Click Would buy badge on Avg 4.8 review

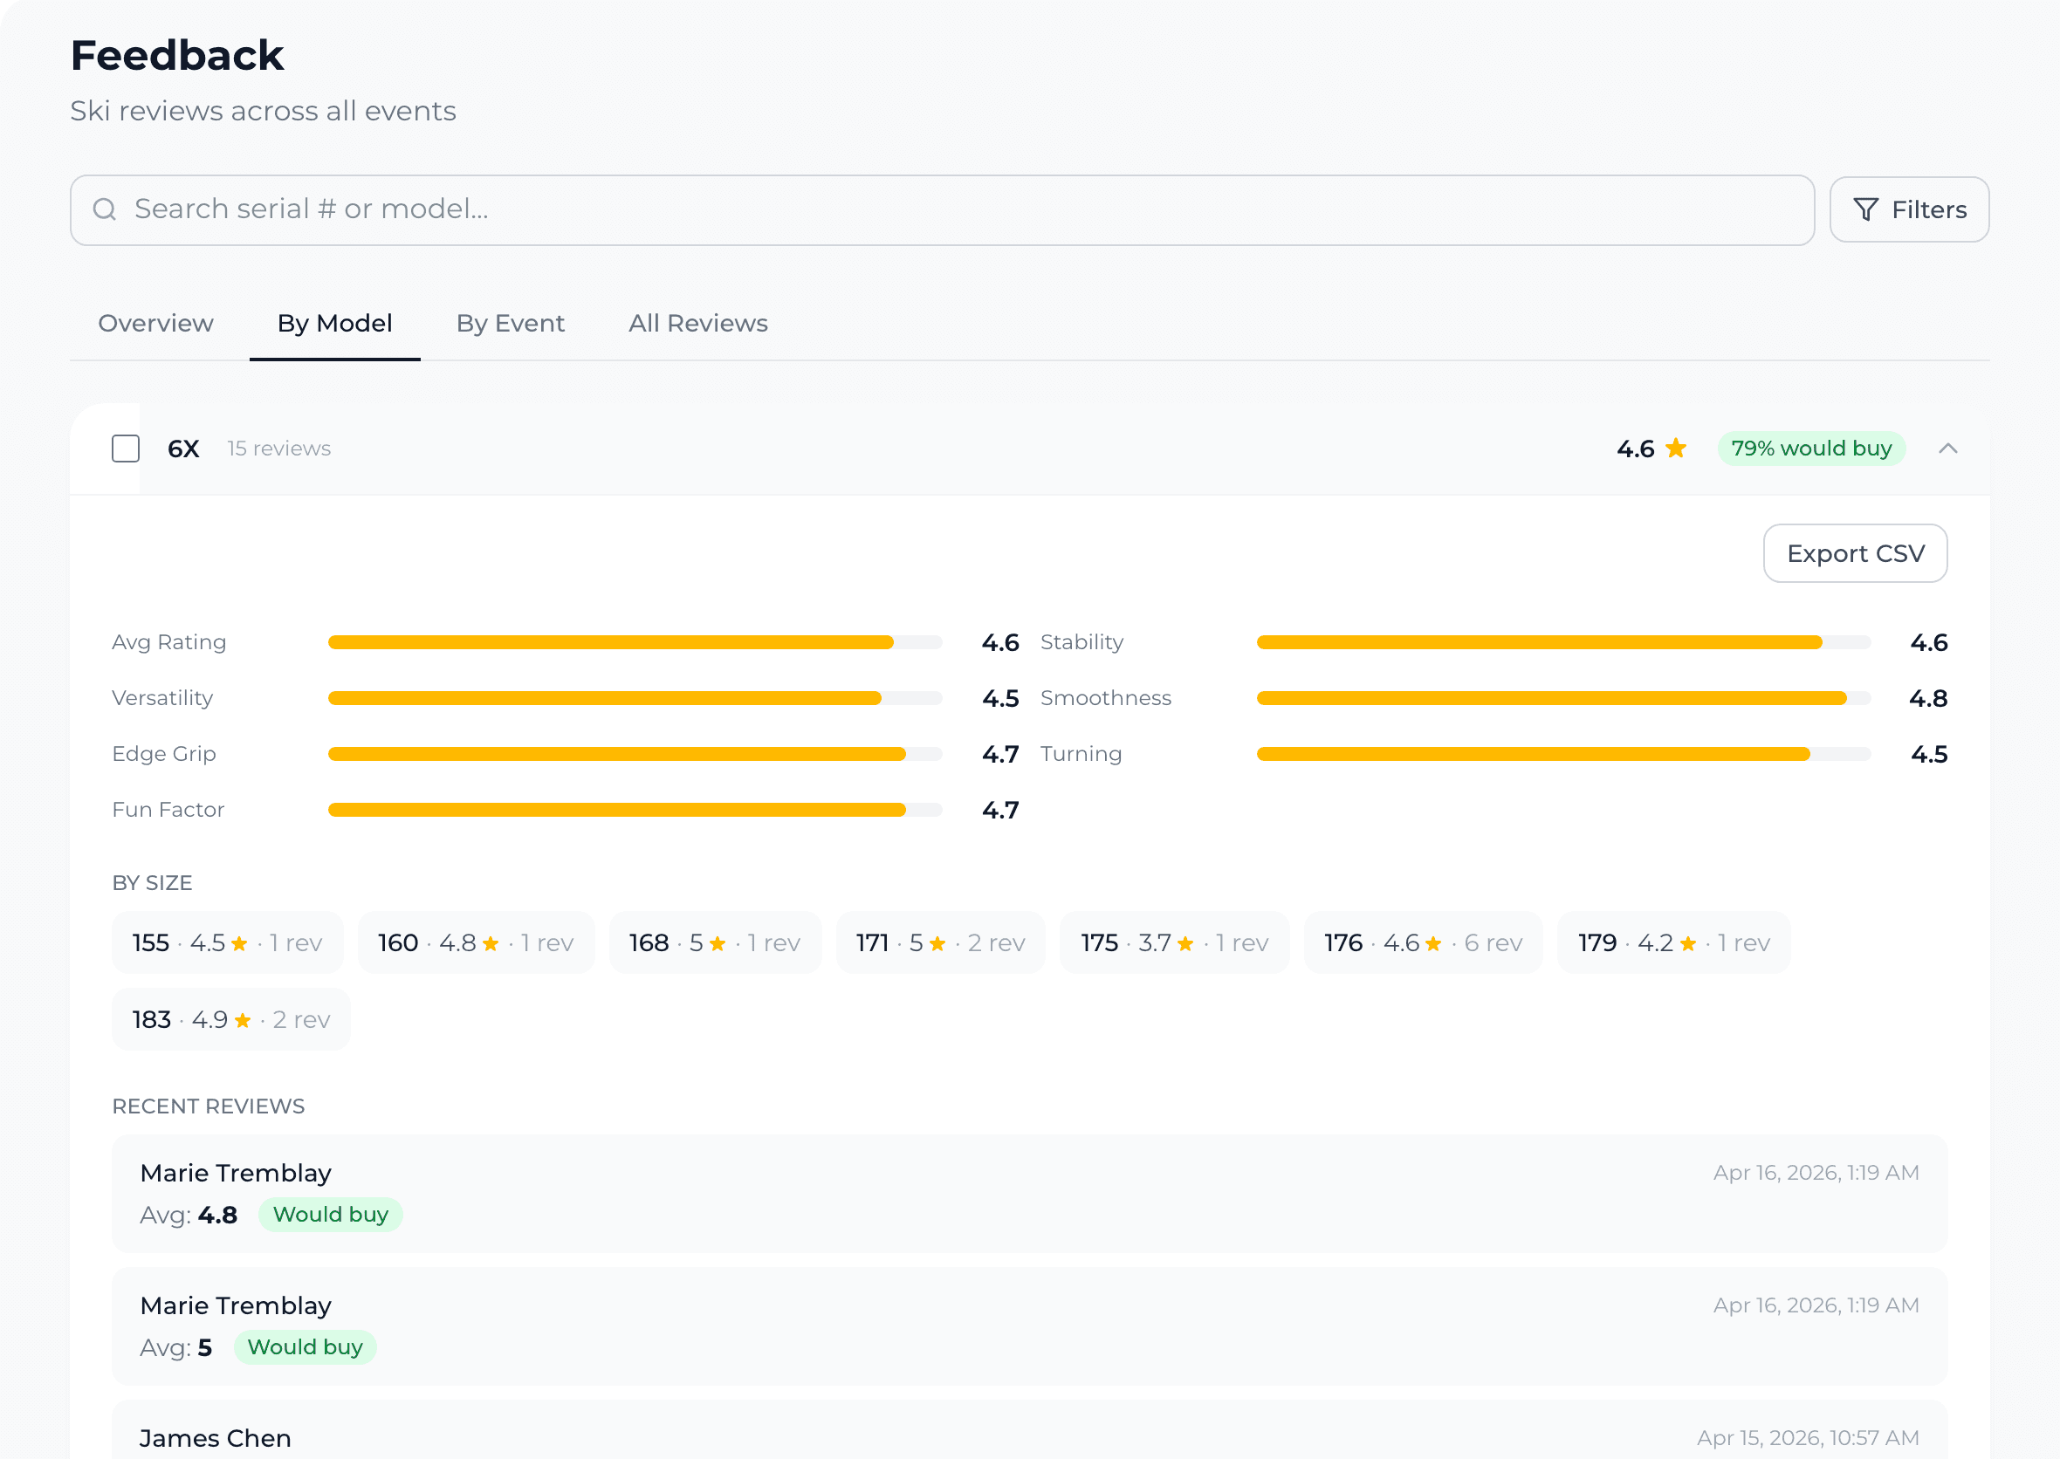click(x=331, y=1215)
